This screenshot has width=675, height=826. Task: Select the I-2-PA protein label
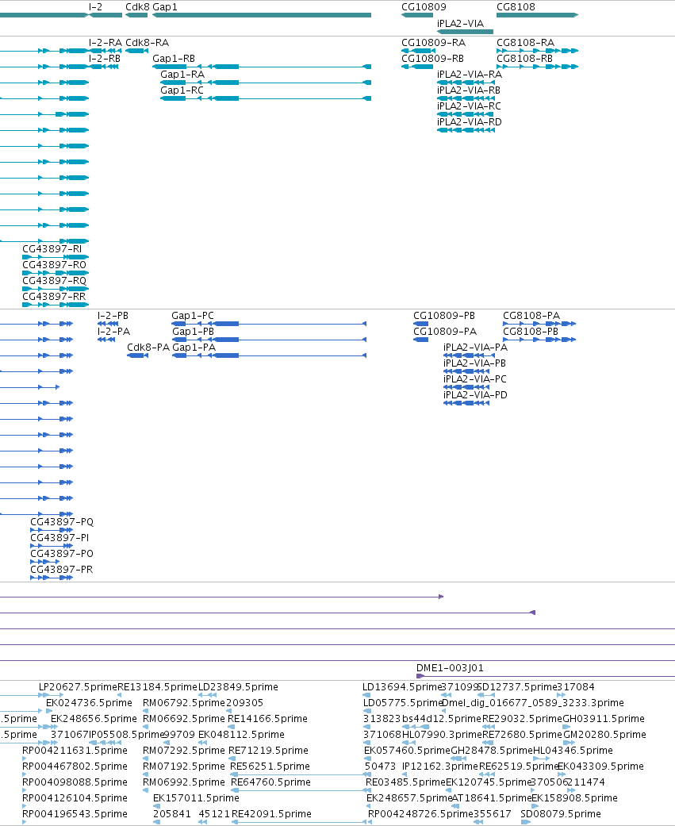[x=113, y=332]
